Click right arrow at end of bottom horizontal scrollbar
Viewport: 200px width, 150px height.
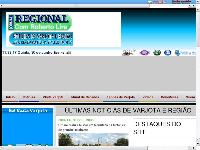[x=194, y=148]
